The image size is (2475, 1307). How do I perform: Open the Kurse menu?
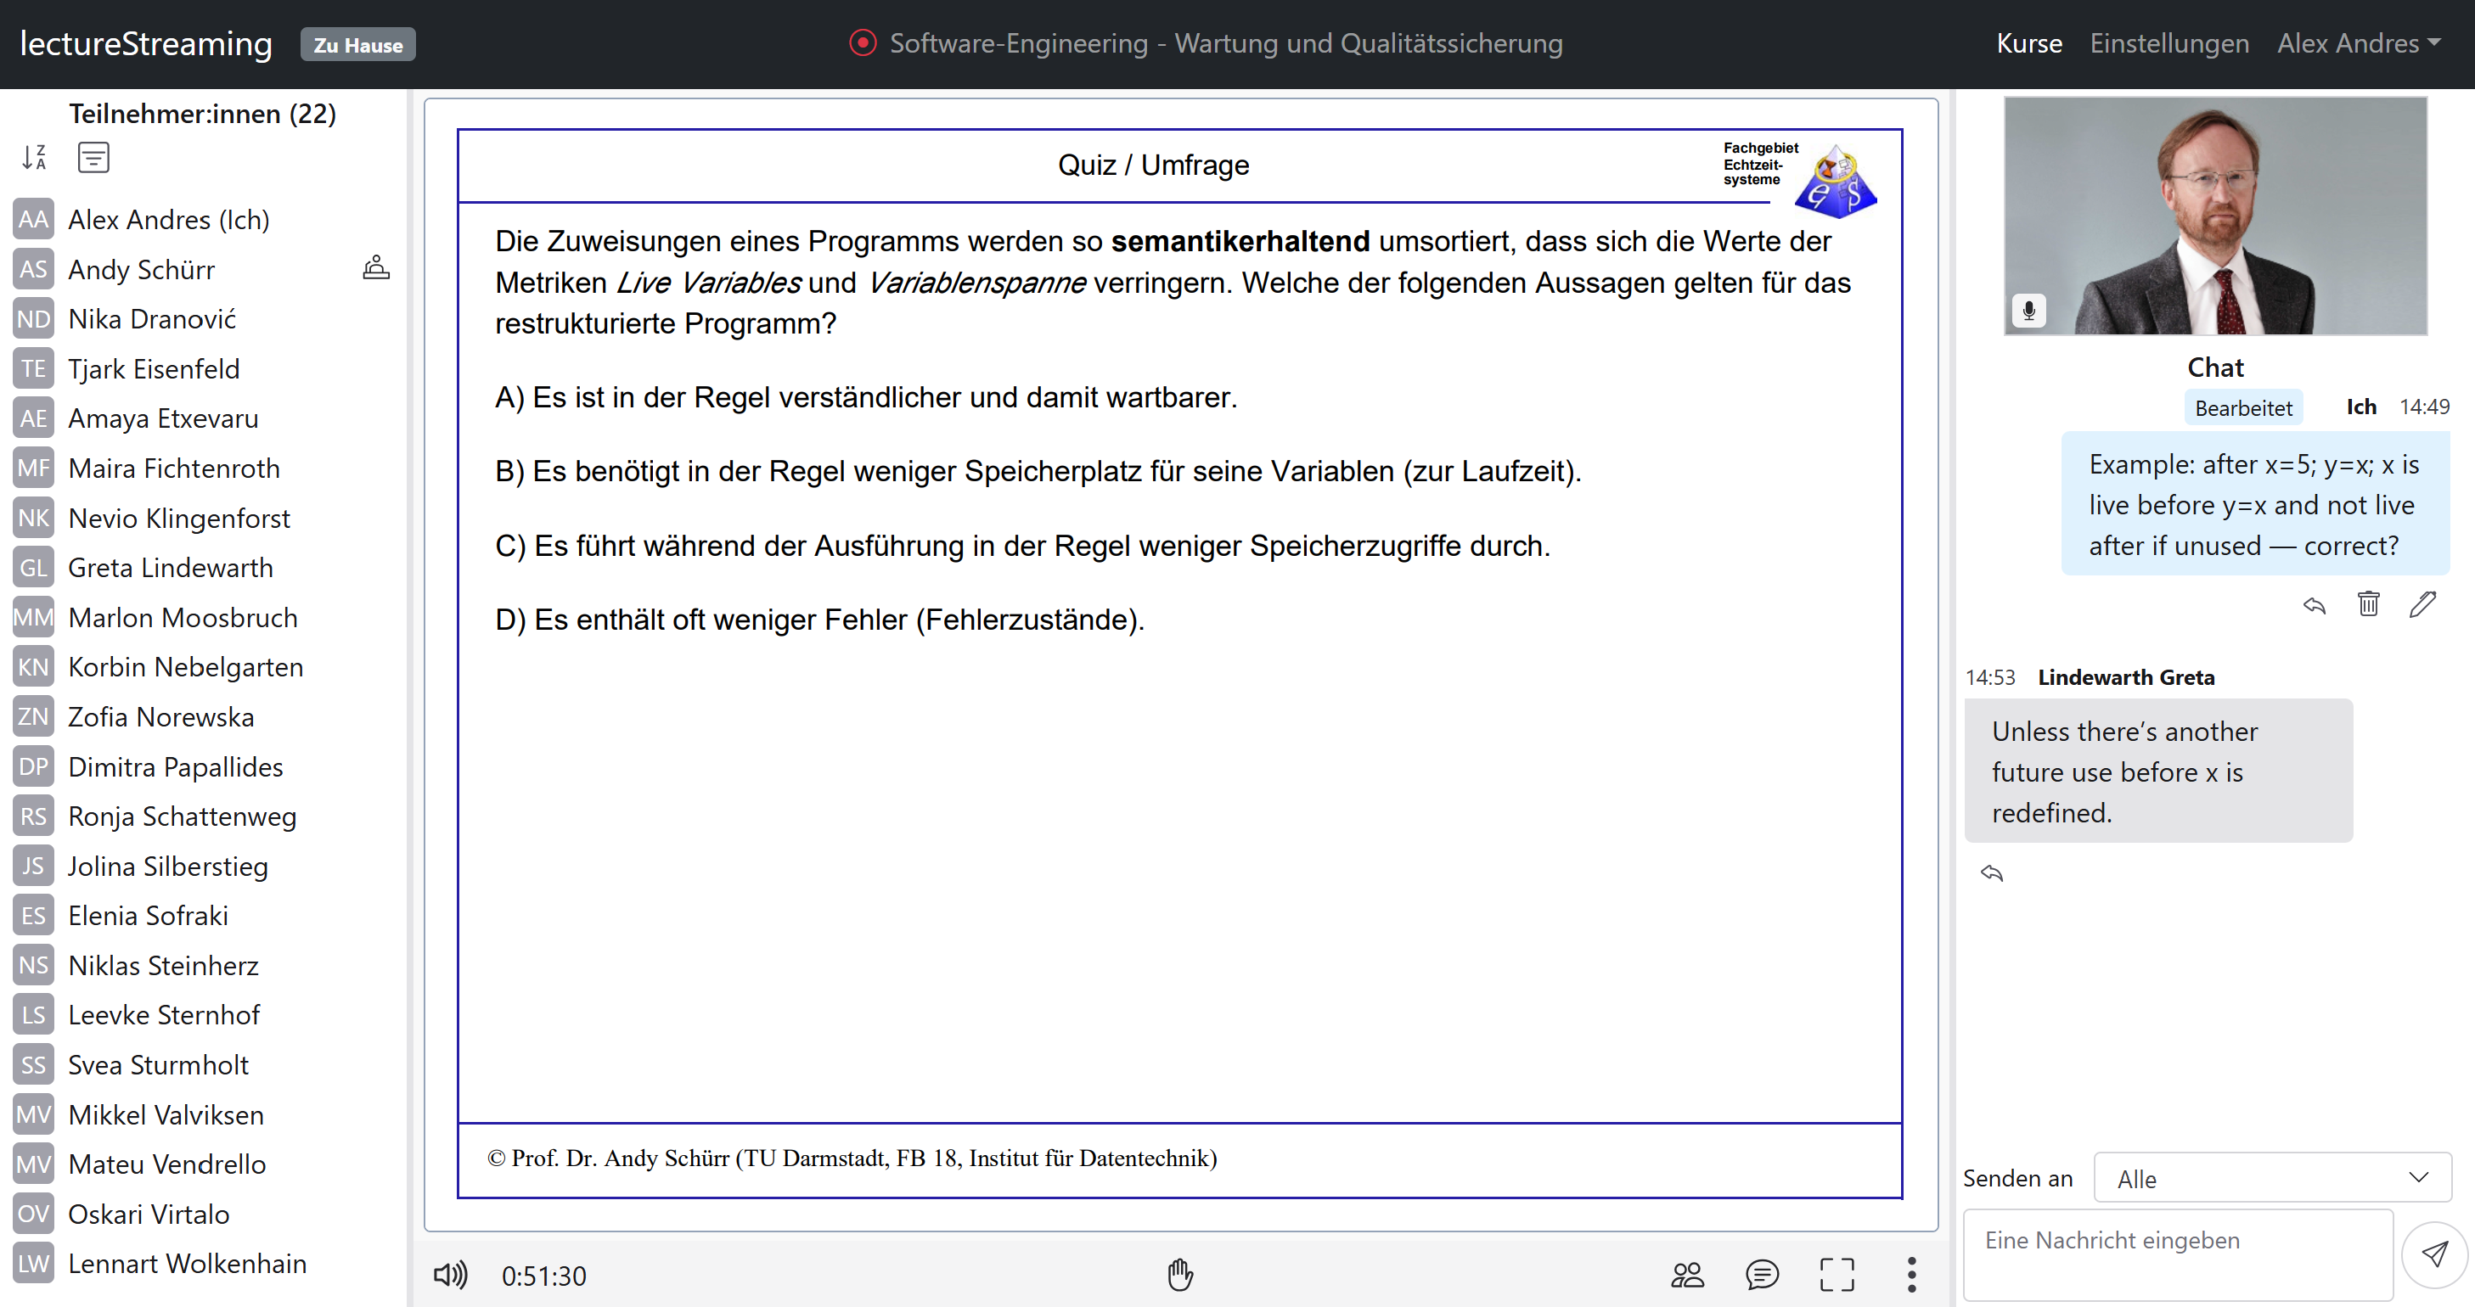(2028, 43)
